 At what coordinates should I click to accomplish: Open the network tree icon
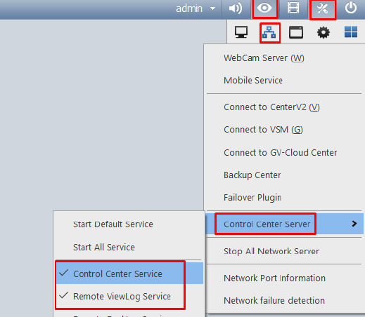click(x=269, y=32)
